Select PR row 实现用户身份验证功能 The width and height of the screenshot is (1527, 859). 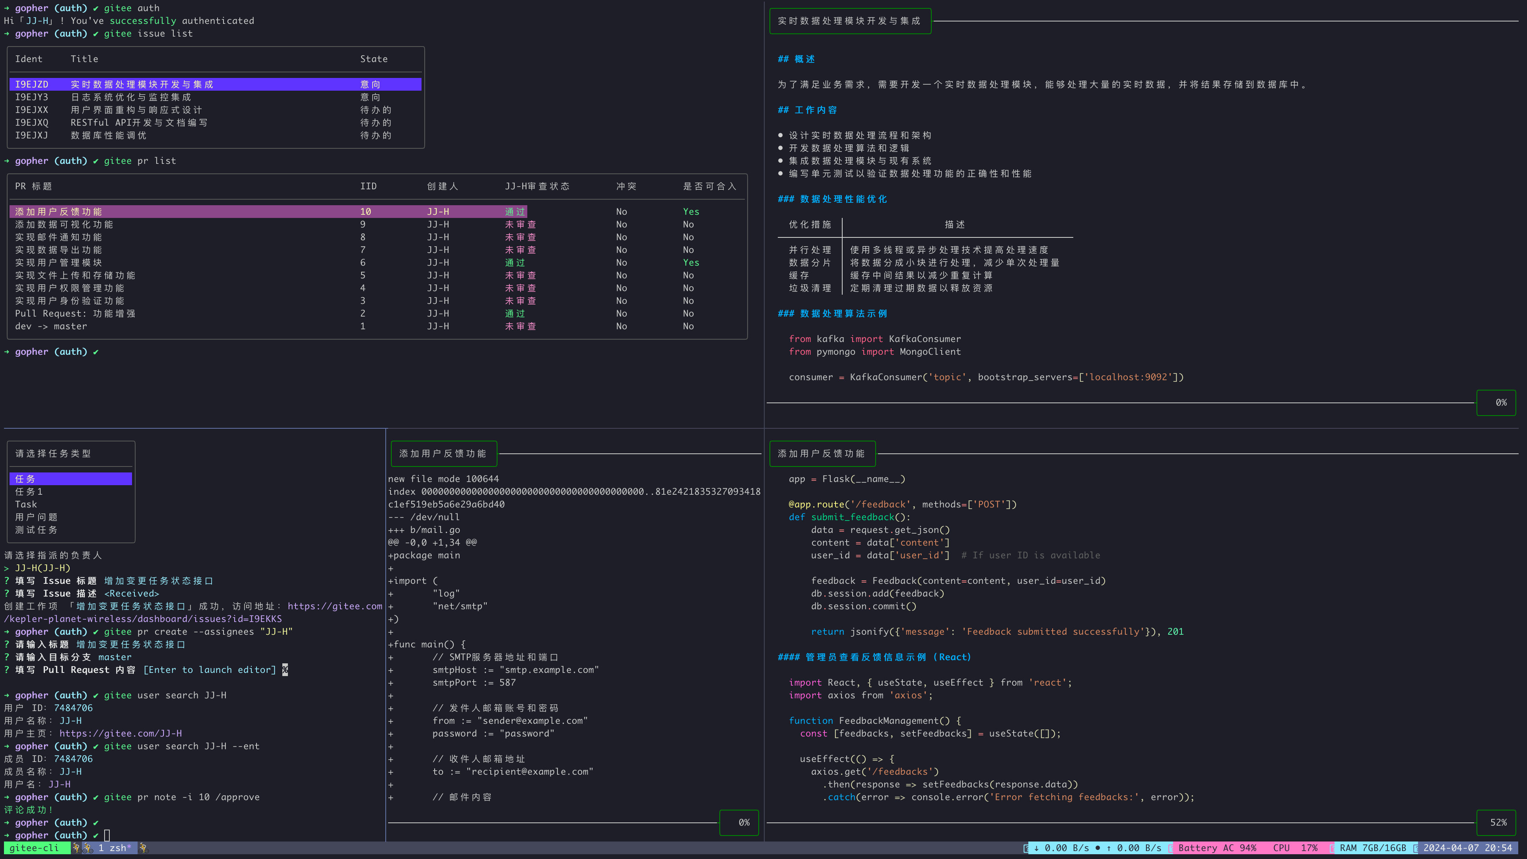click(x=377, y=301)
